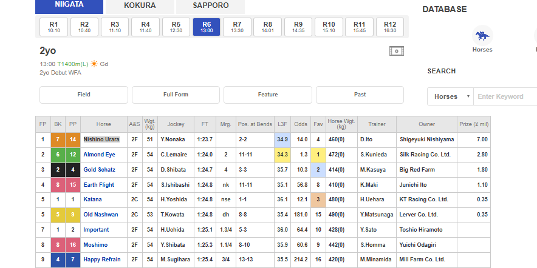The width and height of the screenshot is (537, 268).
Task: Click trainer name S.Kunieda
Action: pos(374,155)
